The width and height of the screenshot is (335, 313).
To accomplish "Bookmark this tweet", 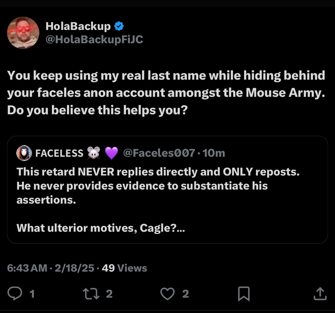I will coord(243,294).
